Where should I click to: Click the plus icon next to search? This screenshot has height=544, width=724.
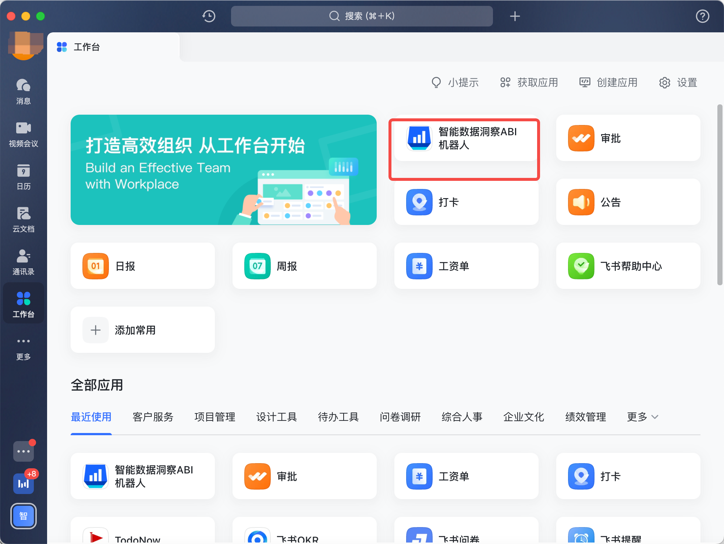pyautogui.click(x=515, y=16)
